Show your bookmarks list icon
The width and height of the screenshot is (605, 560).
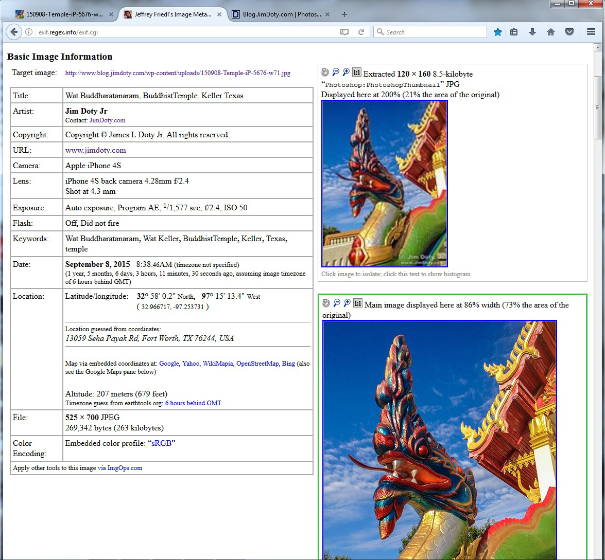(514, 32)
